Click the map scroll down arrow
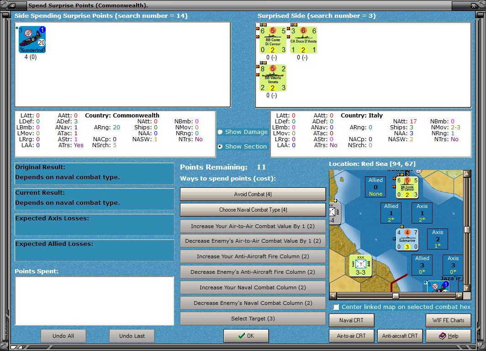This screenshot has width=486, height=351. 467,288
